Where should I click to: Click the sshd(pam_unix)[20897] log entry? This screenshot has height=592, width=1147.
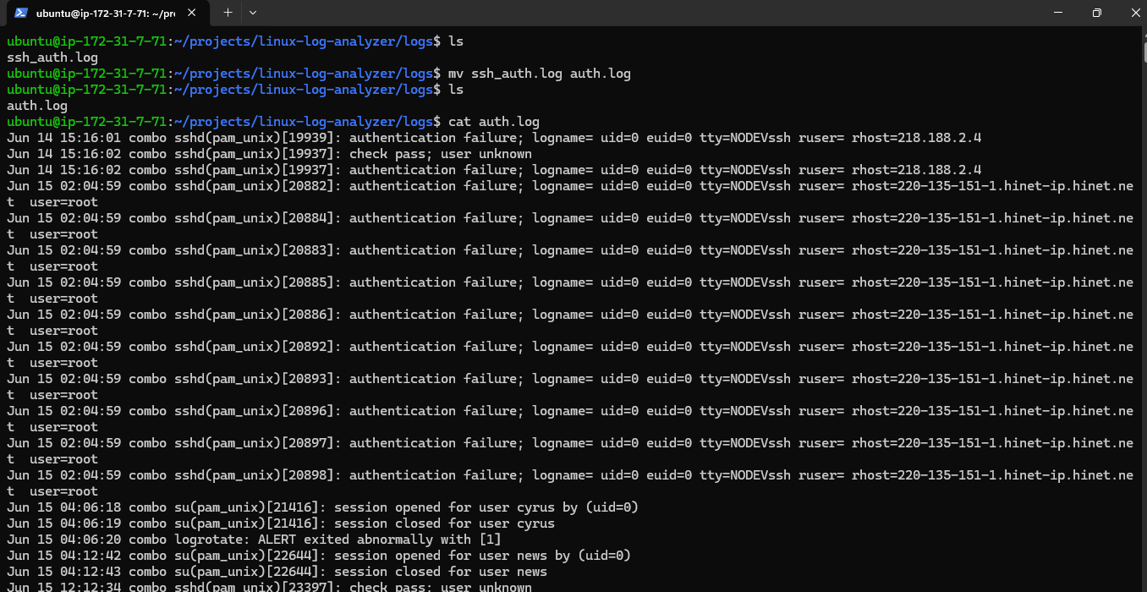[x=570, y=451]
